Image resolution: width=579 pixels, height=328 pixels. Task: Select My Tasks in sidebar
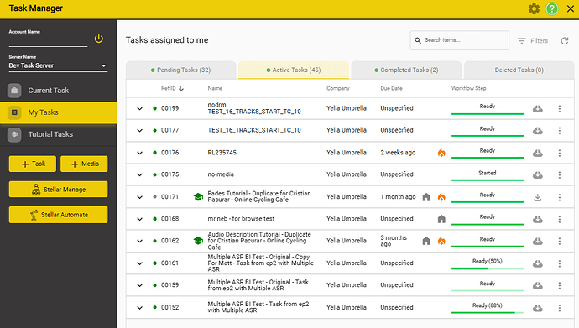(58, 112)
